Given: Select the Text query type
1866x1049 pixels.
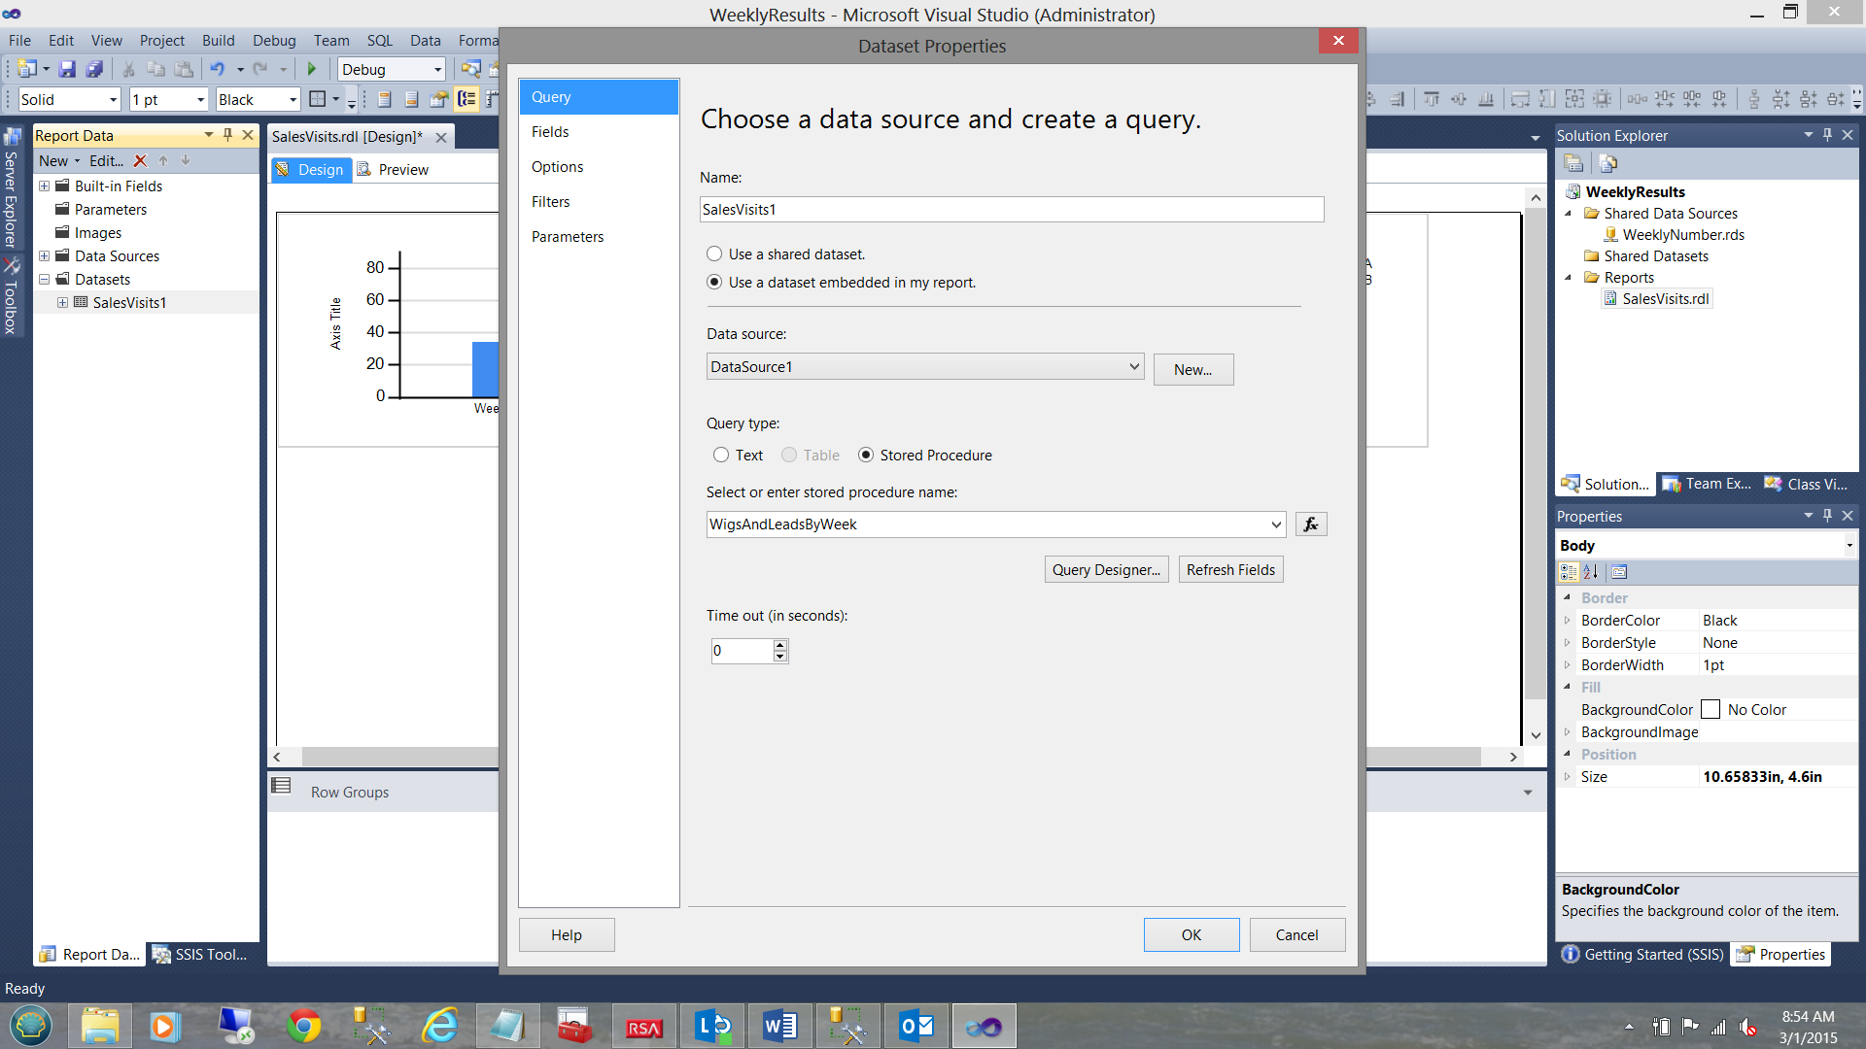Looking at the screenshot, I should [721, 456].
